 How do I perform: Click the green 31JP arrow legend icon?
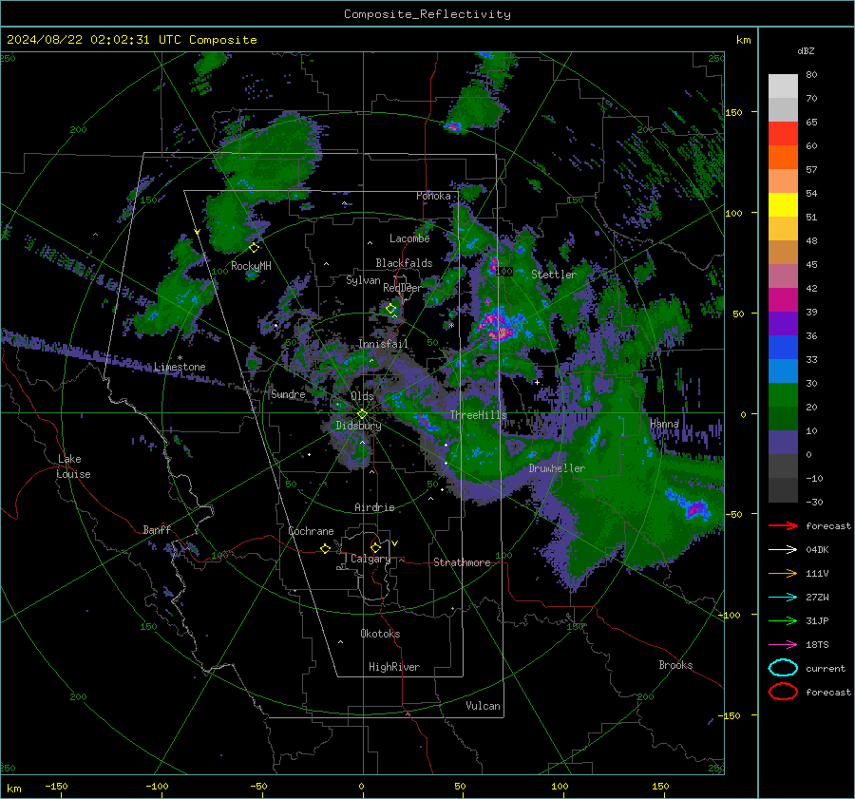pos(783,620)
